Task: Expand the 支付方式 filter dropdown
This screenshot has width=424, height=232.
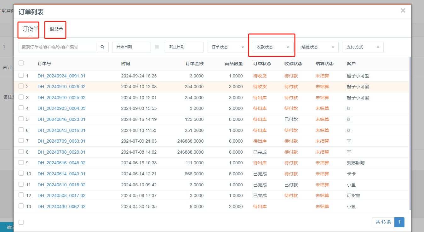Action: (x=363, y=47)
